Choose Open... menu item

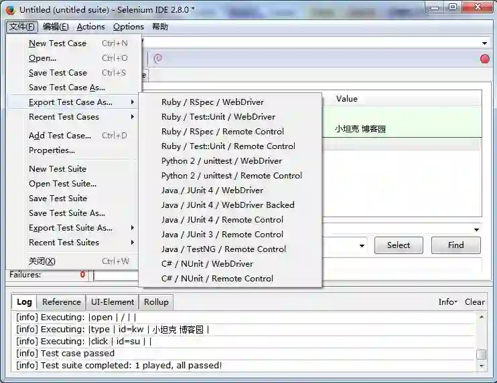74,58
